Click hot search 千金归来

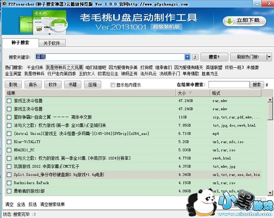click(x=35, y=68)
